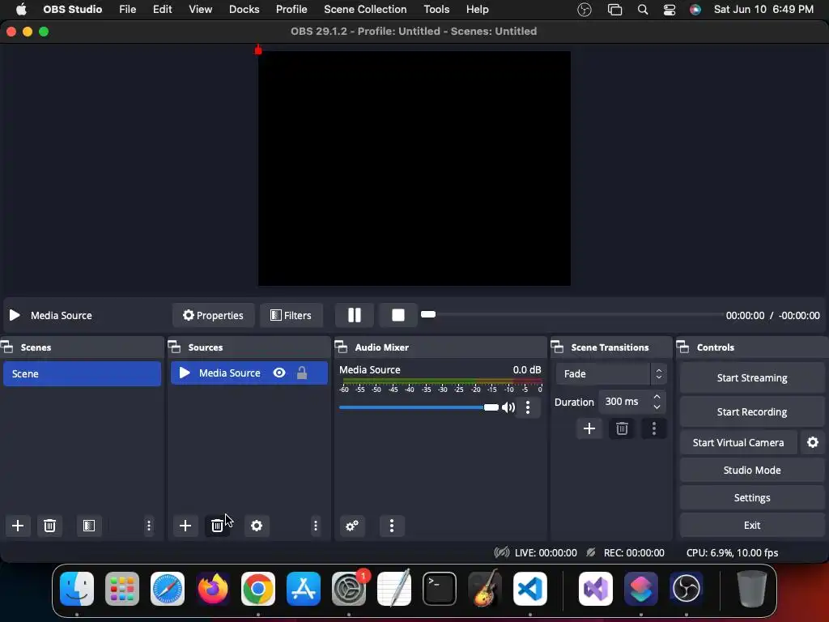Open the Fade transition dropdown
829x622 pixels.
(611, 374)
